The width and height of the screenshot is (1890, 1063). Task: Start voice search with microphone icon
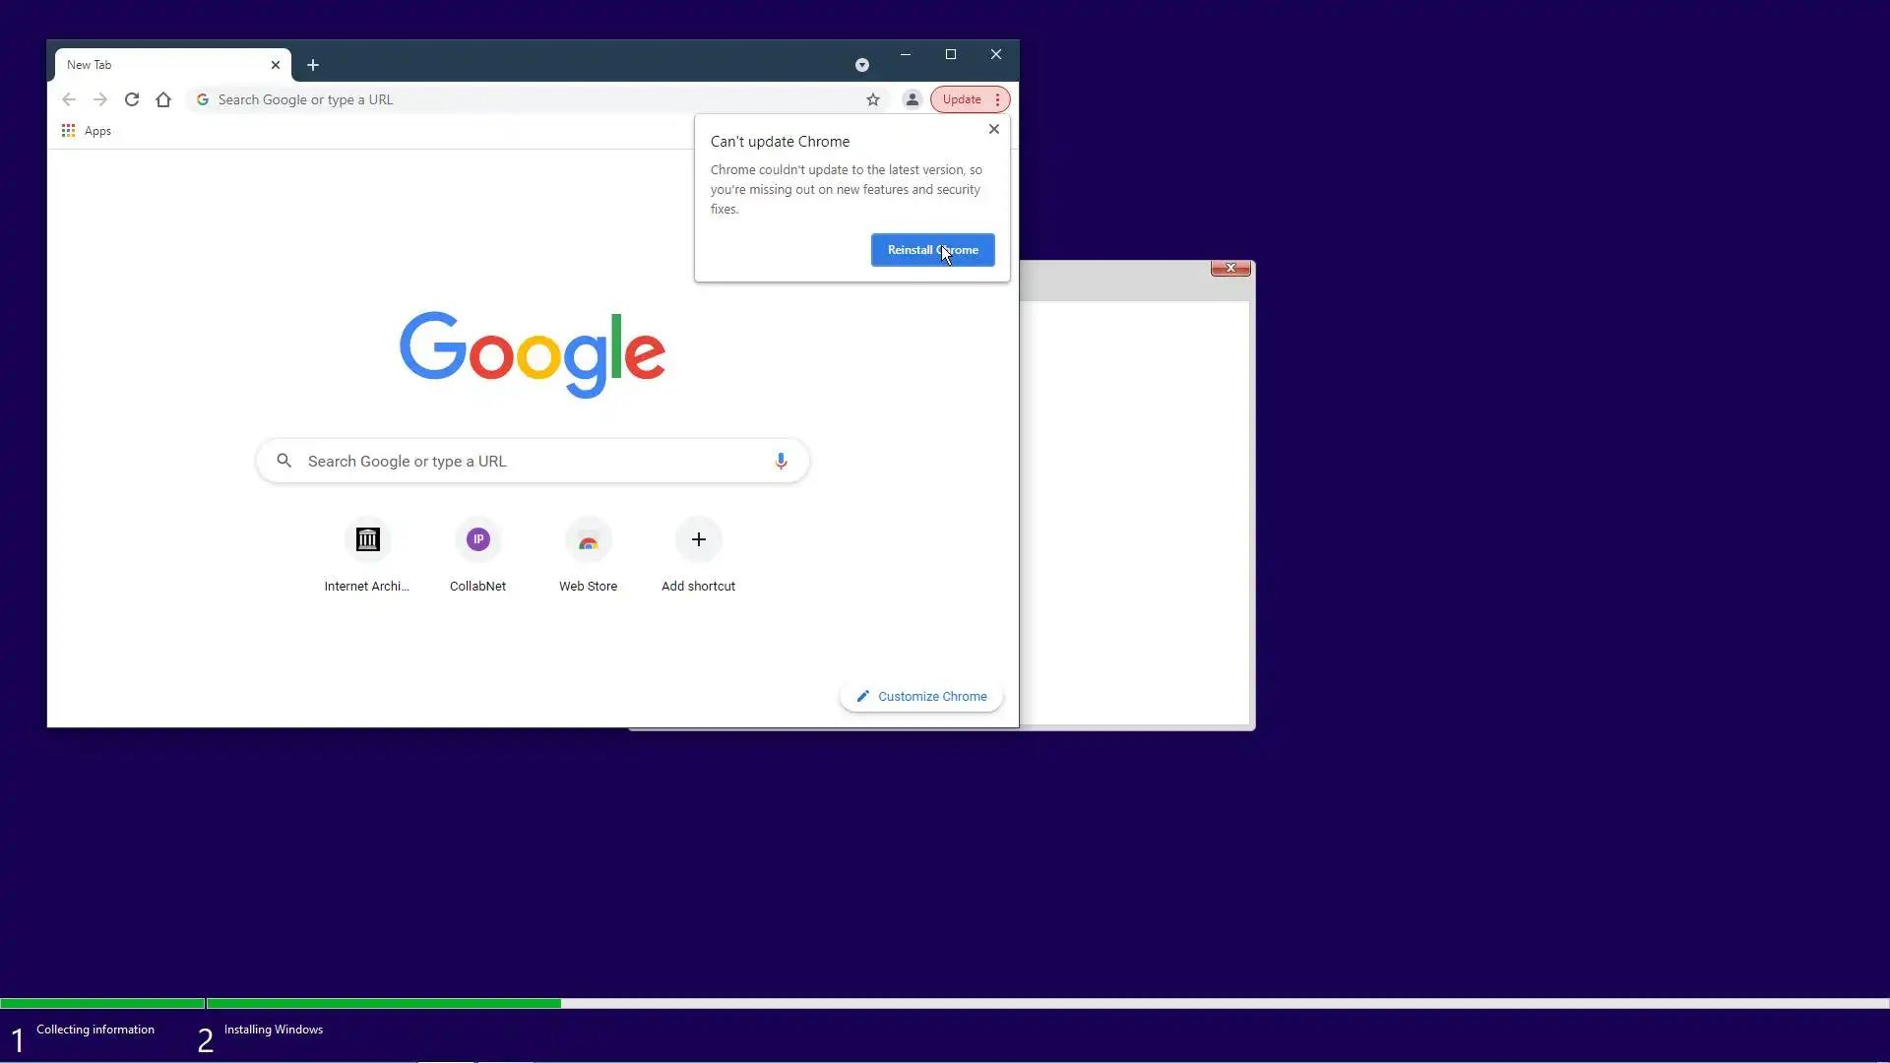coord(781,461)
